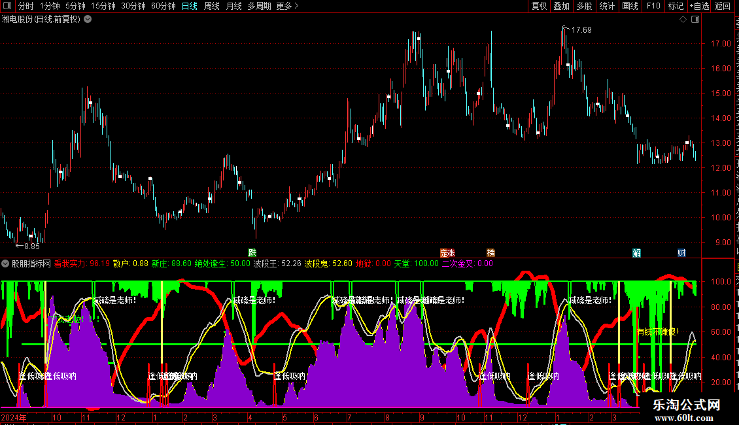Toggle the right panel icon above the chart

(695, 20)
